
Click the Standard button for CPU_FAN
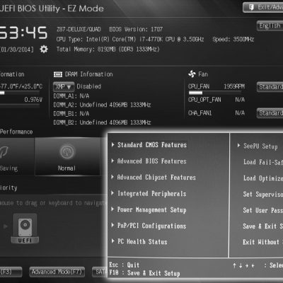coord(270,87)
